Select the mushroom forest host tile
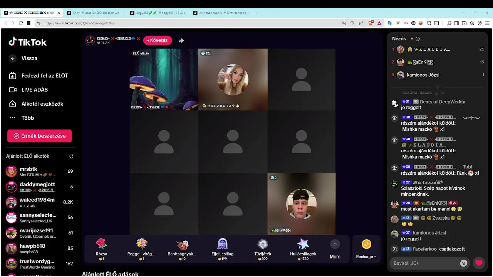The width and height of the screenshot is (493, 277). coord(164,80)
